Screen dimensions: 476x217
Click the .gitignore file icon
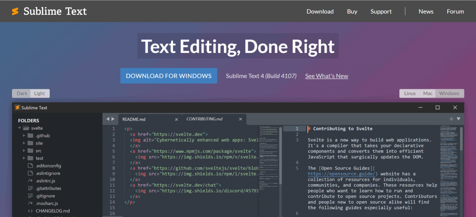[x=30, y=196]
